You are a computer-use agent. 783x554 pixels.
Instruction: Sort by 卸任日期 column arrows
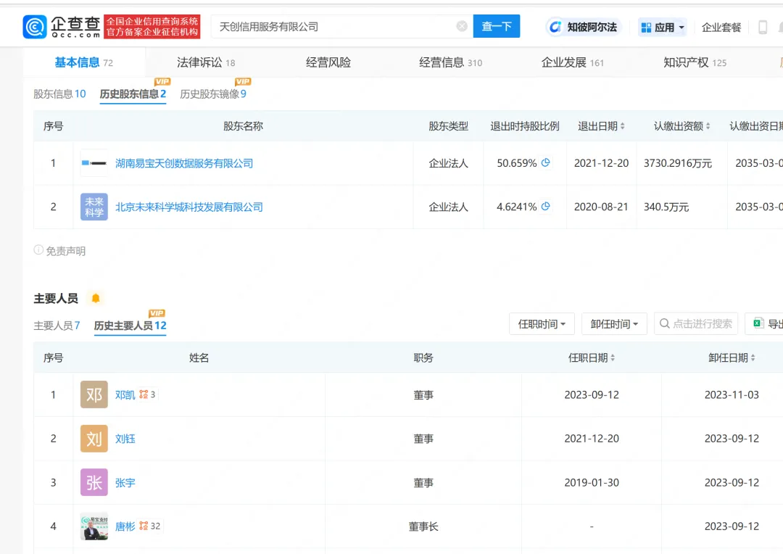click(x=753, y=358)
